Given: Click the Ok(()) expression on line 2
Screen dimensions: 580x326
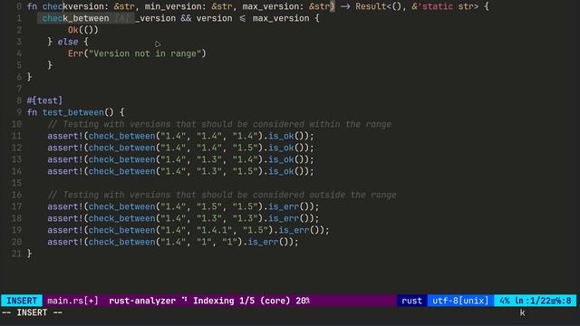Looking at the screenshot, I should coord(83,30).
